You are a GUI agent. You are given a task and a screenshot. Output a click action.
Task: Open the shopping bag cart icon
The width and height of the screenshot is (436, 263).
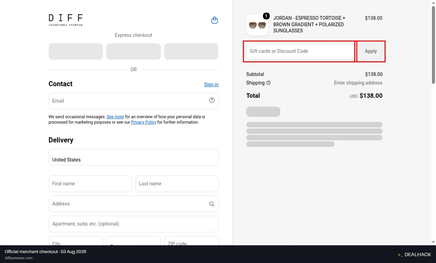point(214,20)
